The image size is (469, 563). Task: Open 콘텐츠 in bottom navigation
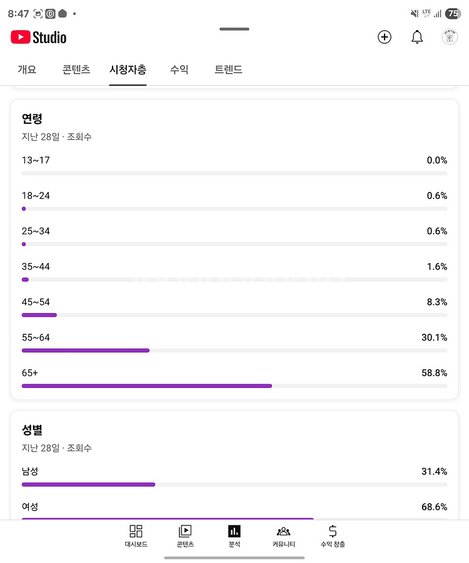185,536
